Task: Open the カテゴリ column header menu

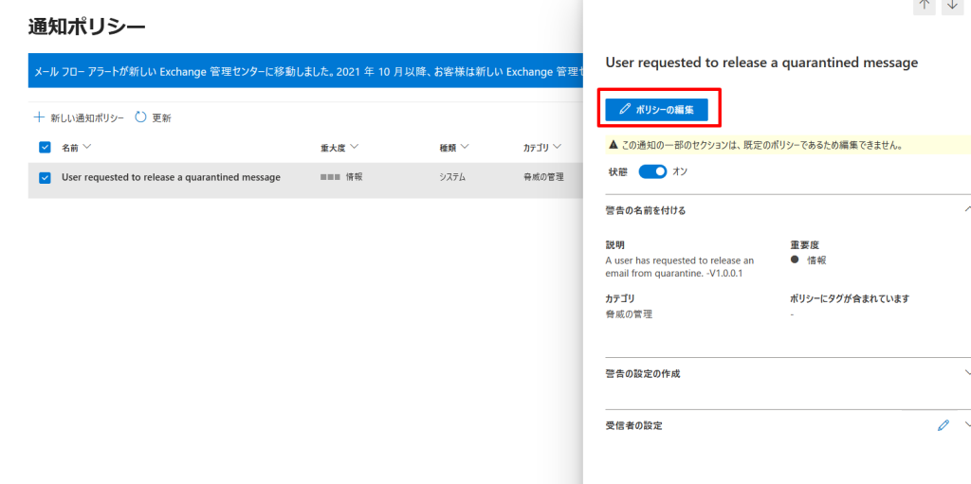Action: point(541,148)
